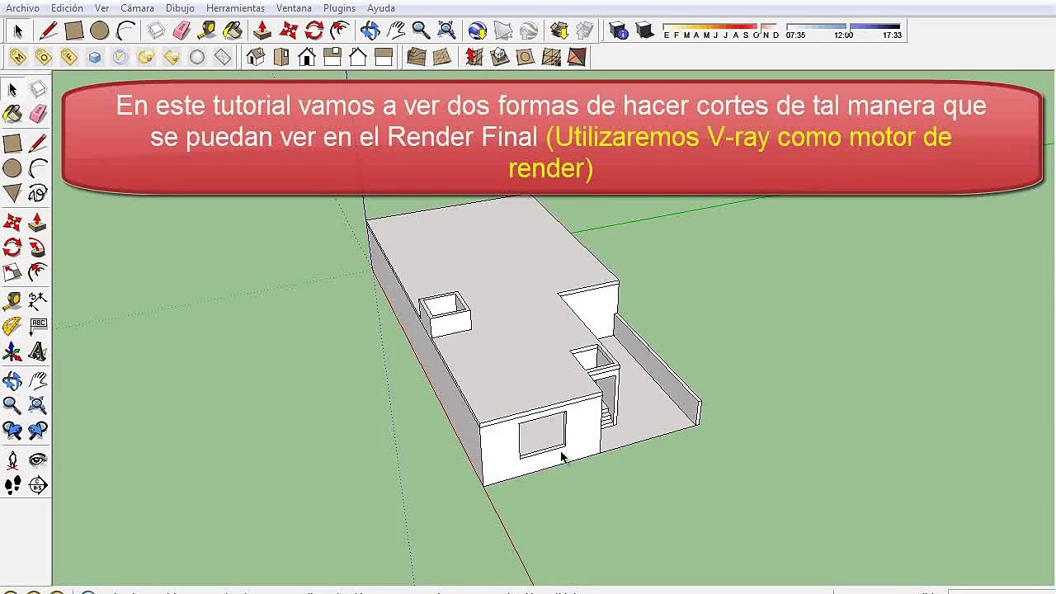The height and width of the screenshot is (594, 1056).
Task: Choose the Rectangle tool in top toolbar
Action: [x=73, y=31]
